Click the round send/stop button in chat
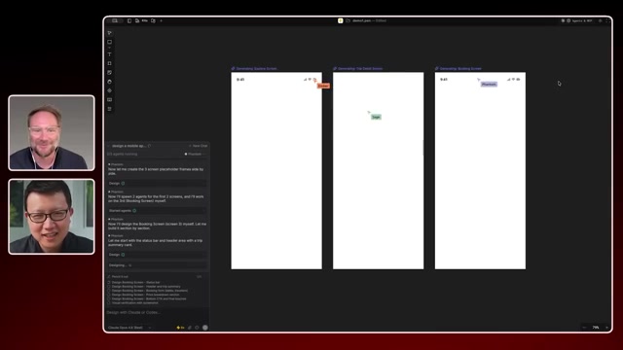623x350 pixels. (x=205, y=328)
